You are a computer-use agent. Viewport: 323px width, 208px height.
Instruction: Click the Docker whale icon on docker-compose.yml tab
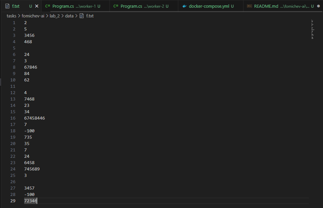point(184,6)
